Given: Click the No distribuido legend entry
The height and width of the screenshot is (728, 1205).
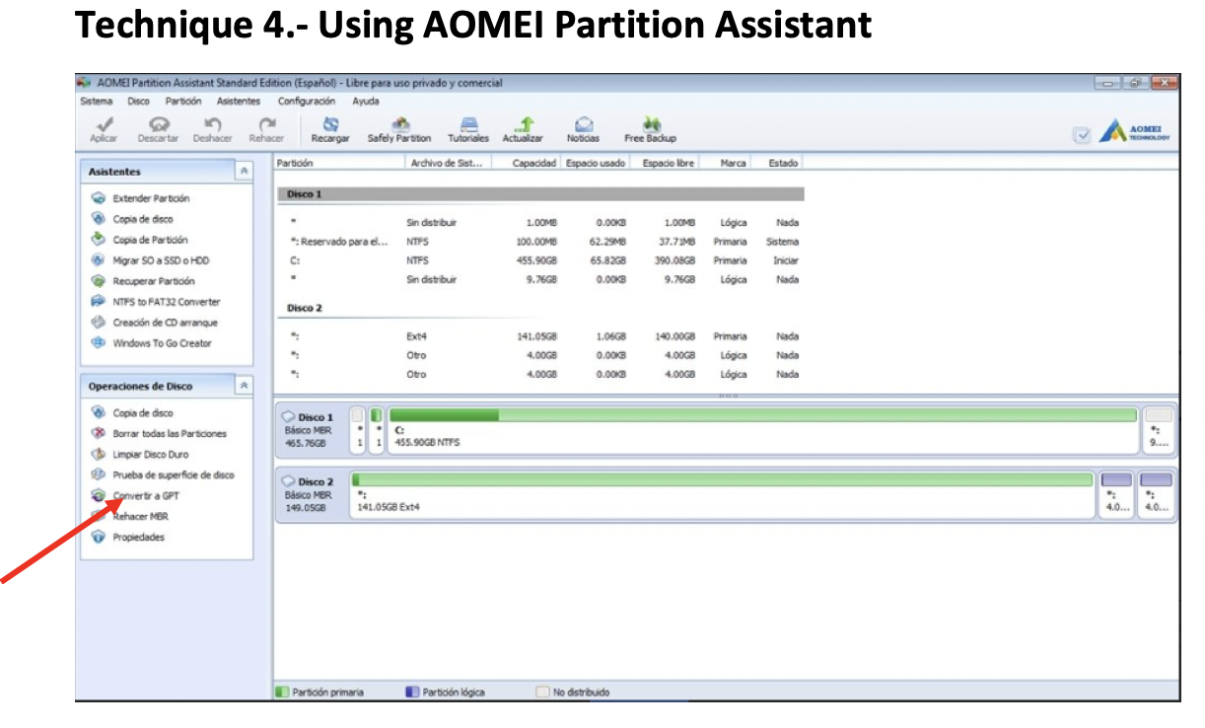Looking at the screenshot, I should click(573, 692).
